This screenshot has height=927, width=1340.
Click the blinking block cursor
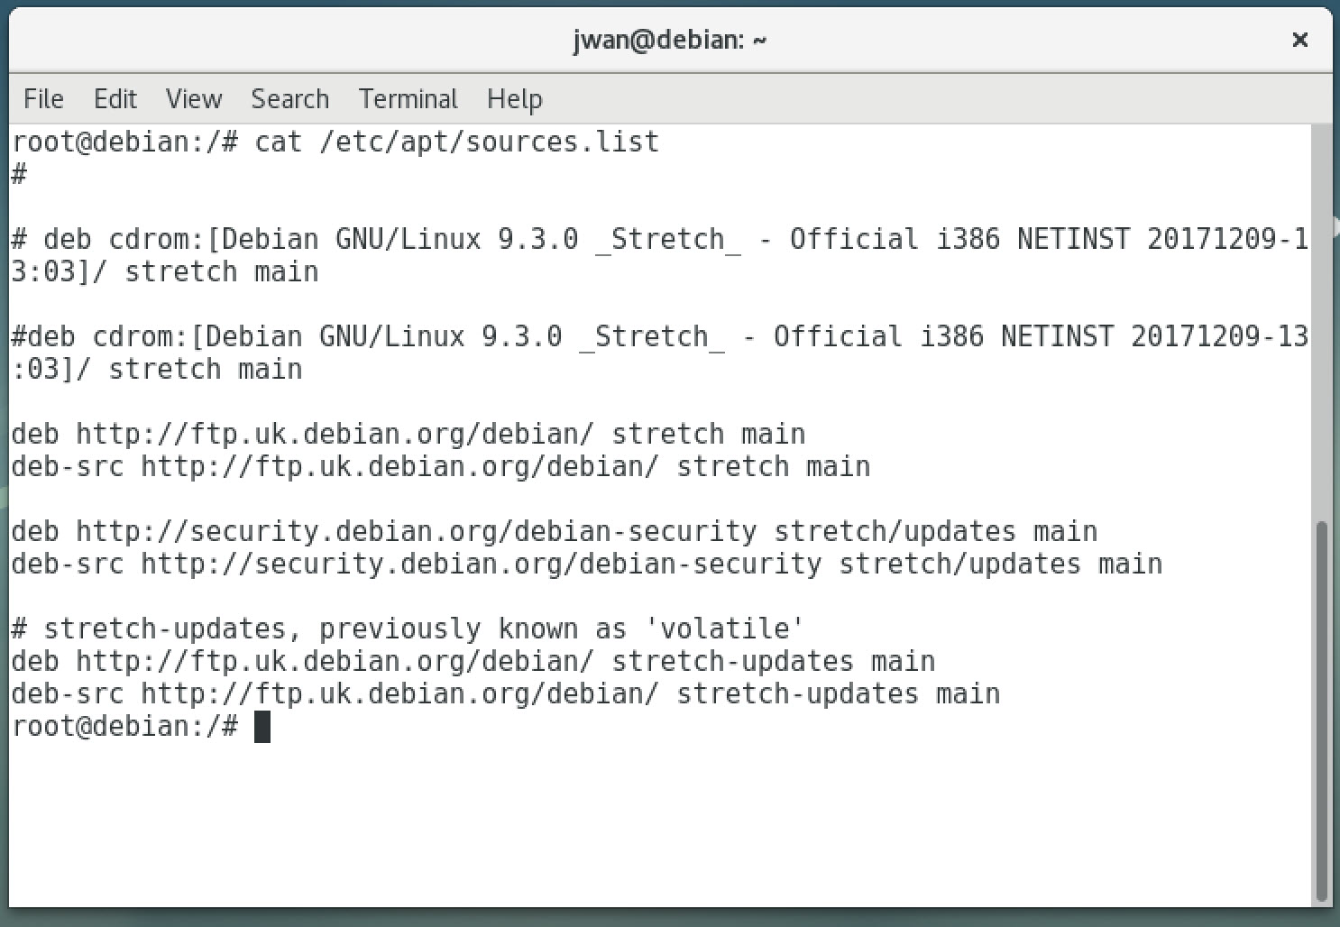pos(262,726)
